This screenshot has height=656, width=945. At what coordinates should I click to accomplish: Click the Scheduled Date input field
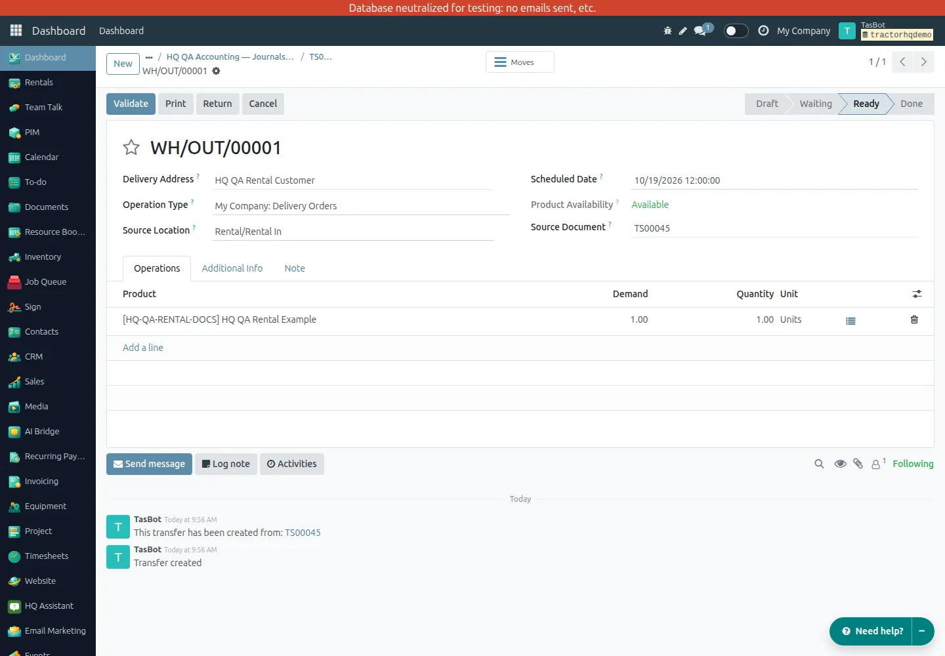774,180
